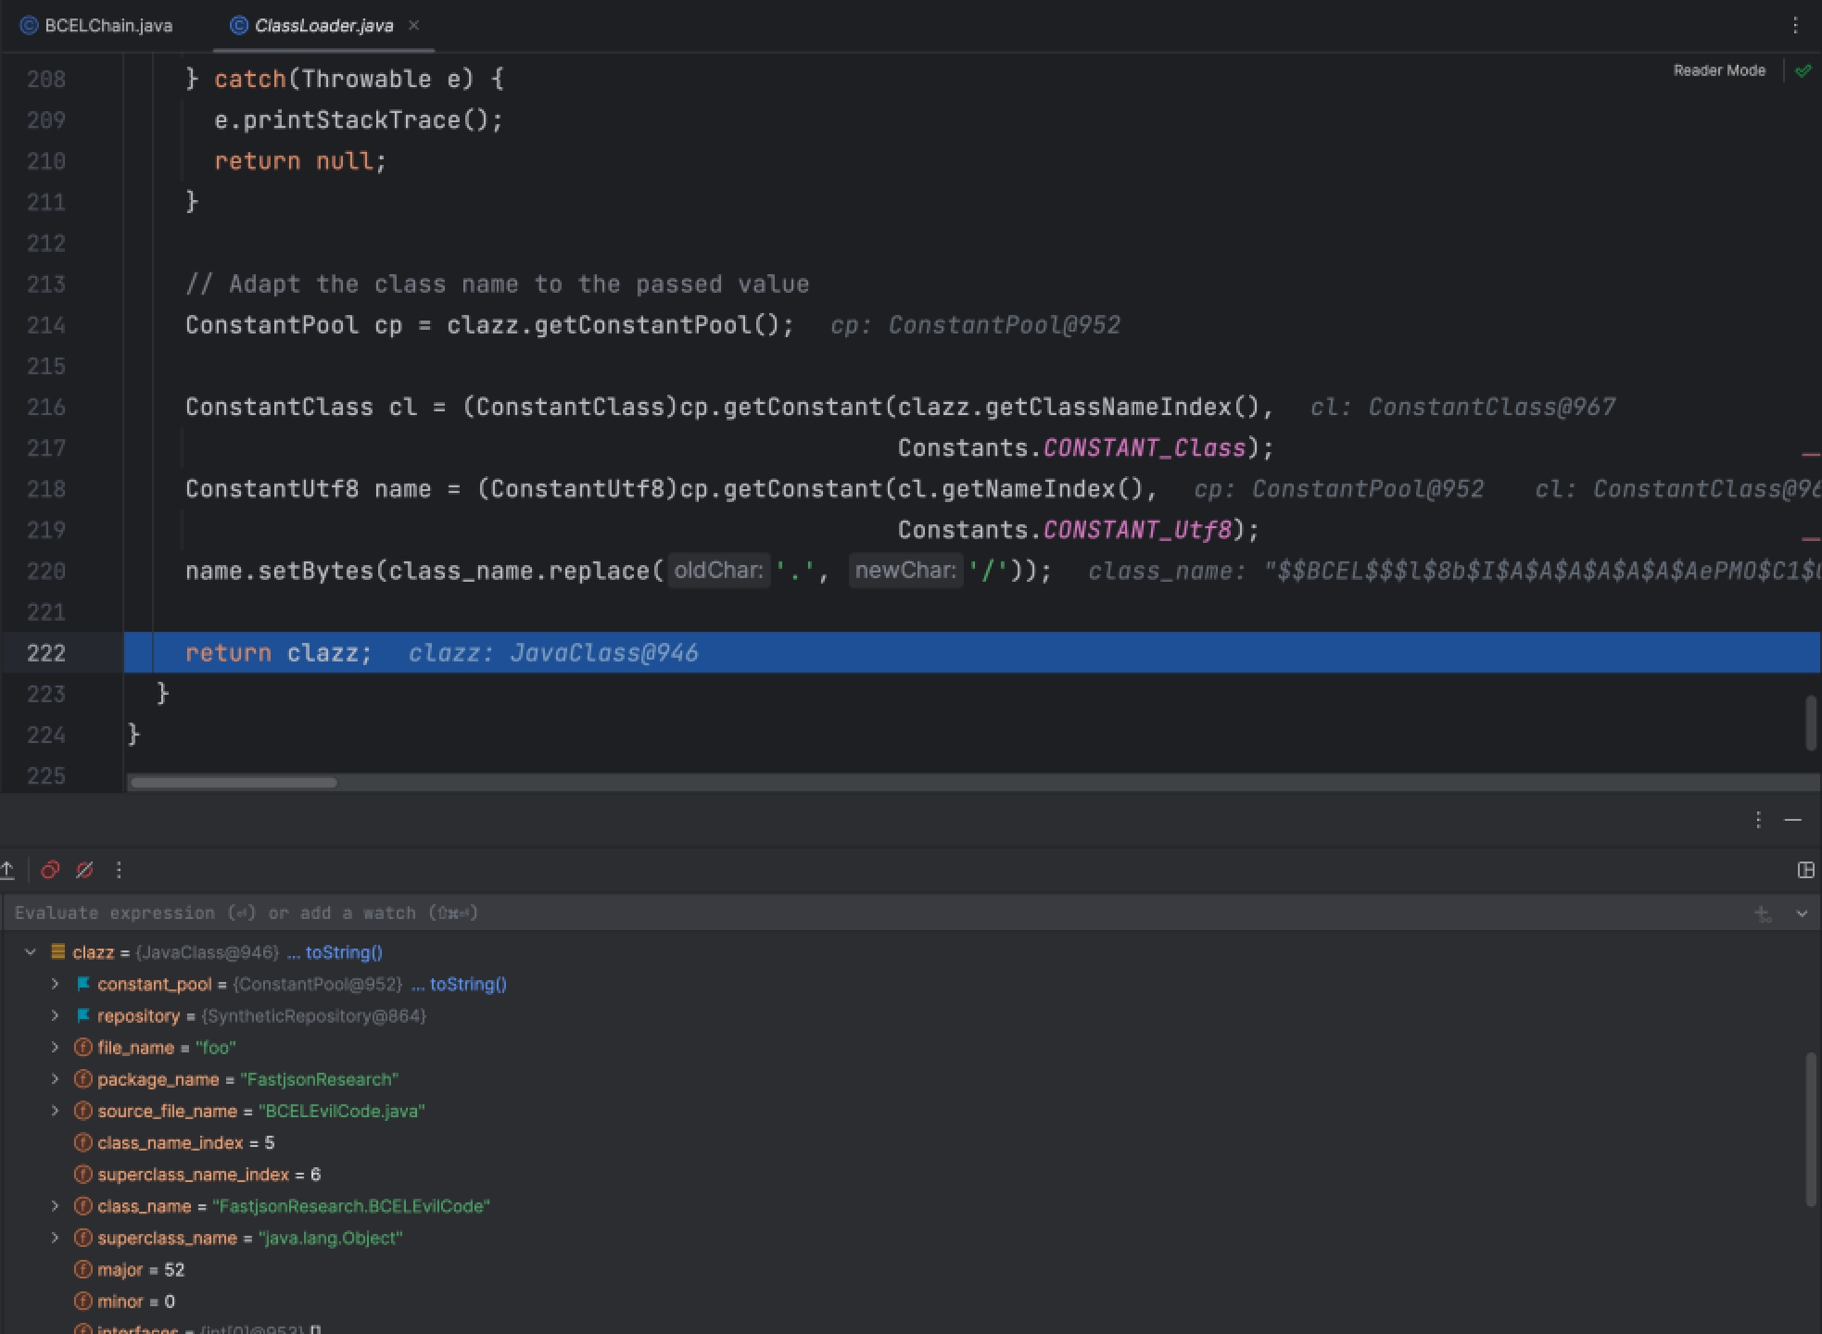Click the 'Adapt the class name' comment

(498, 284)
